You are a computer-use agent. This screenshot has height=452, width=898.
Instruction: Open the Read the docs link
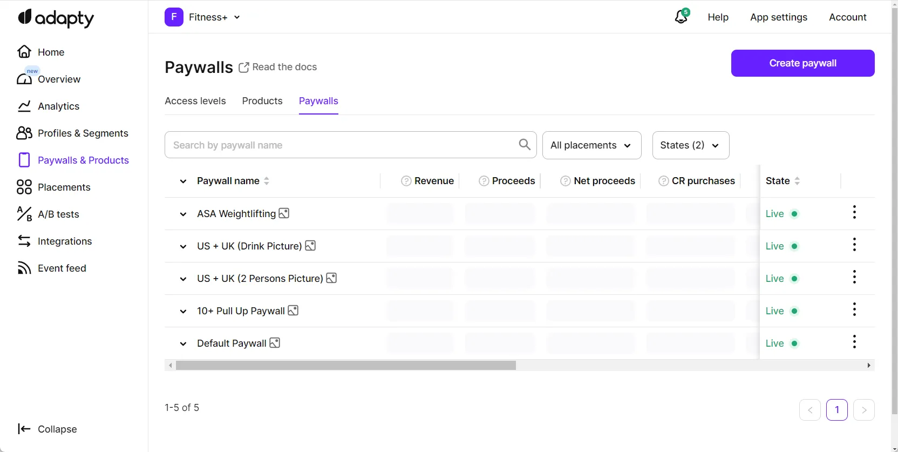(278, 67)
